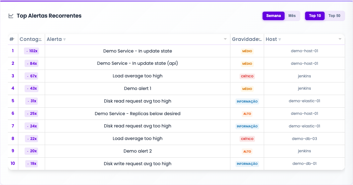The width and height of the screenshot is (353, 185).
Task: Open the Alerta column filter dropdown arrow
Action: 225,39
